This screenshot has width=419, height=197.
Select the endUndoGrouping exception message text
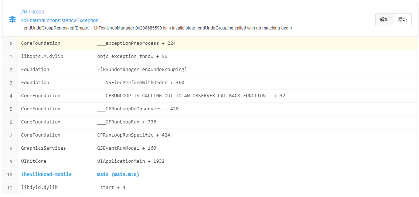pos(156,28)
